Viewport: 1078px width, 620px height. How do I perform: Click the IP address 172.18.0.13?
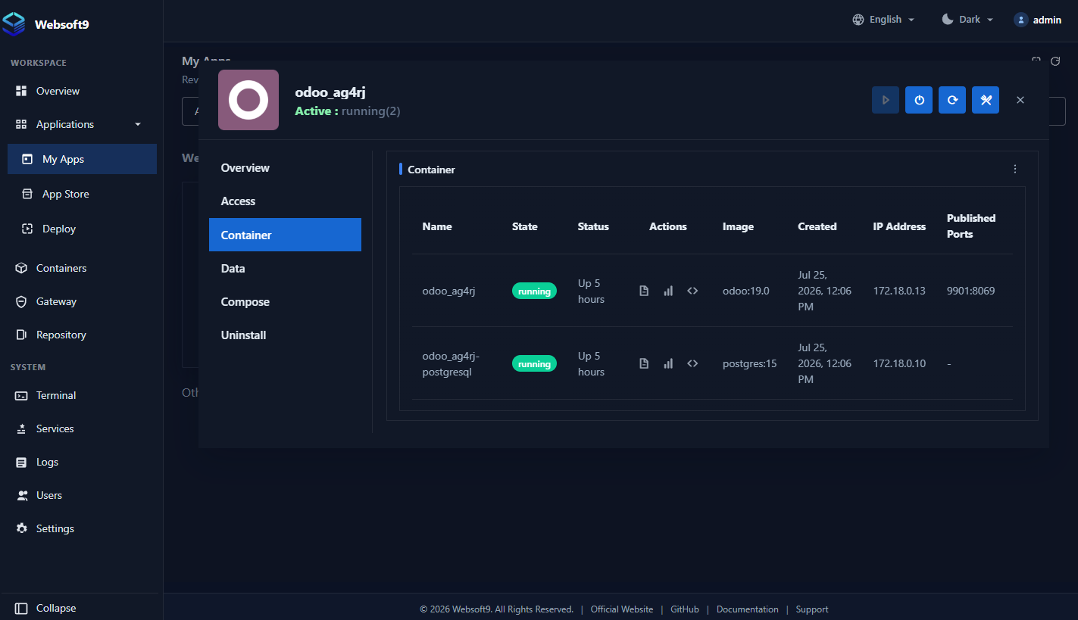tap(899, 291)
